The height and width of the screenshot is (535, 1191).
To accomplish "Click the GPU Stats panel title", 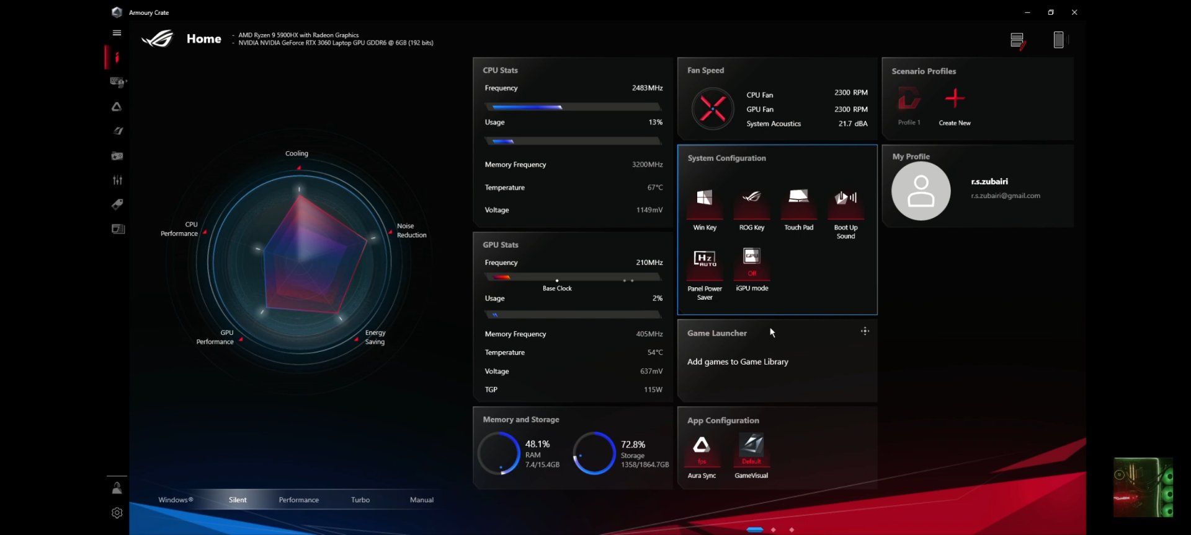I will pyautogui.click(x=501, y=245).
